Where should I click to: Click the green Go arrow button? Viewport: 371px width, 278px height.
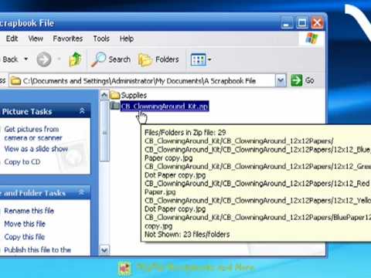pos(296,80)
